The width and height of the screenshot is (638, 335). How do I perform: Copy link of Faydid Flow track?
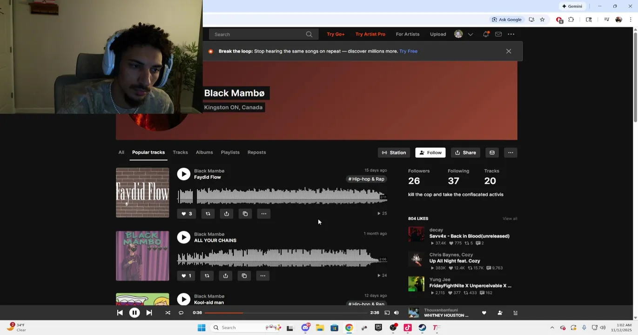coord(245,214)
